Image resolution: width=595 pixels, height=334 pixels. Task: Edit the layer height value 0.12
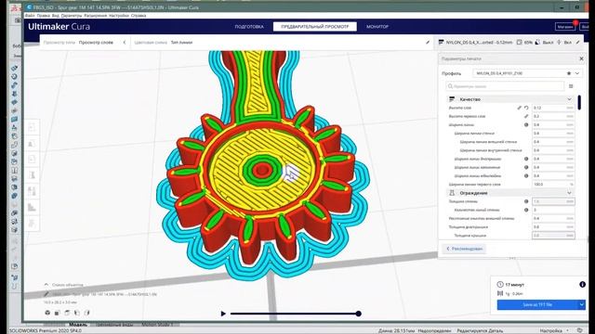553,108
